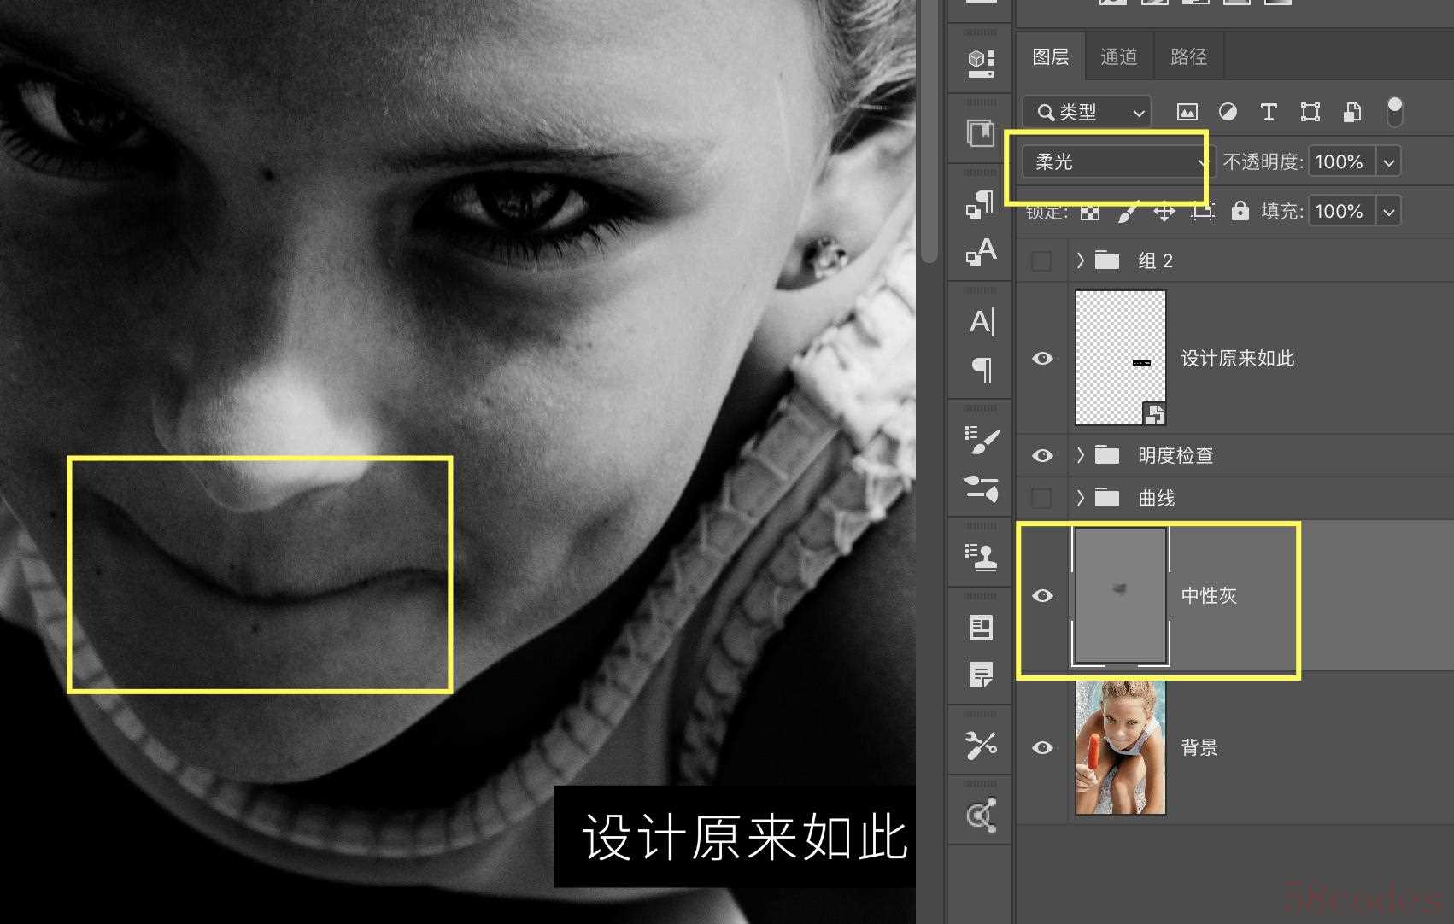This screenshot has width=1454, height=924.
Task: Switch to the 图层 tab
Action: (1051, 56)
